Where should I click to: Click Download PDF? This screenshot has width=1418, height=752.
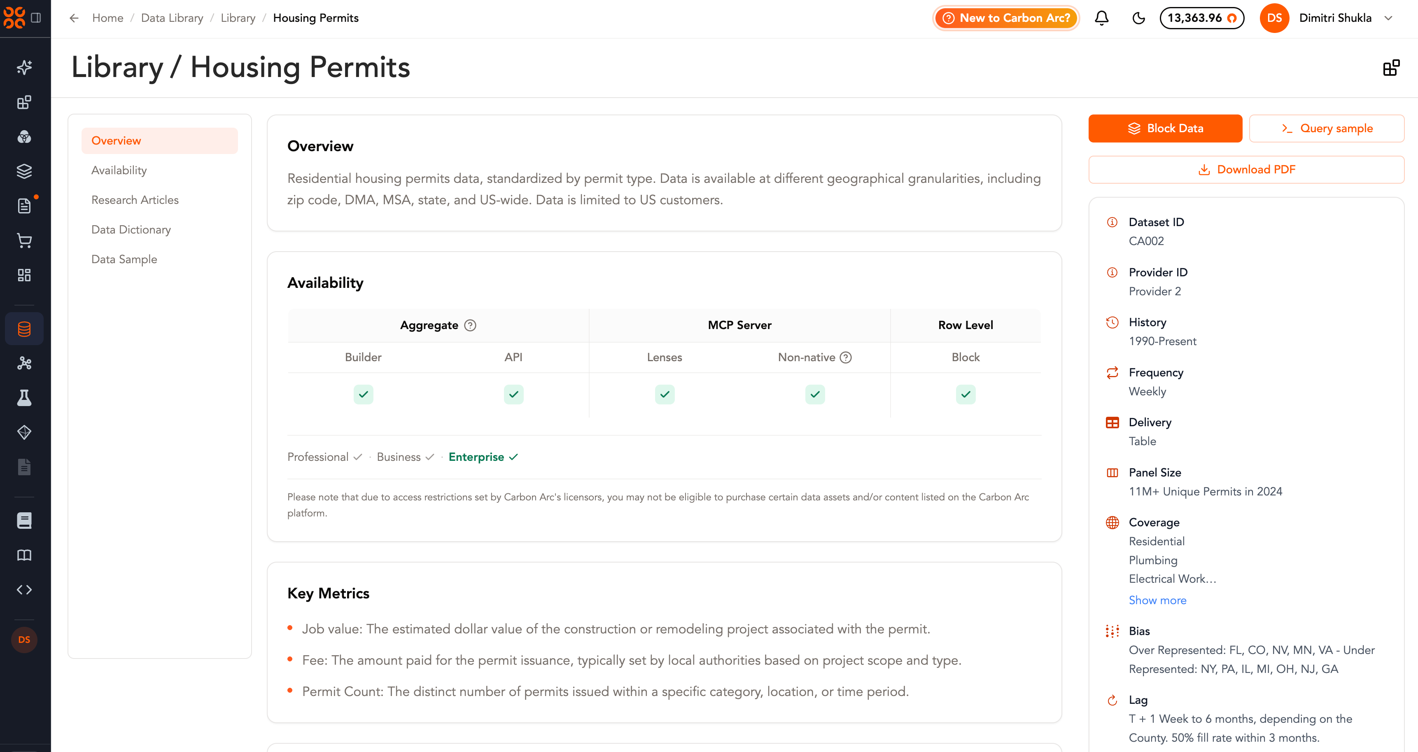coord(1246,170)
